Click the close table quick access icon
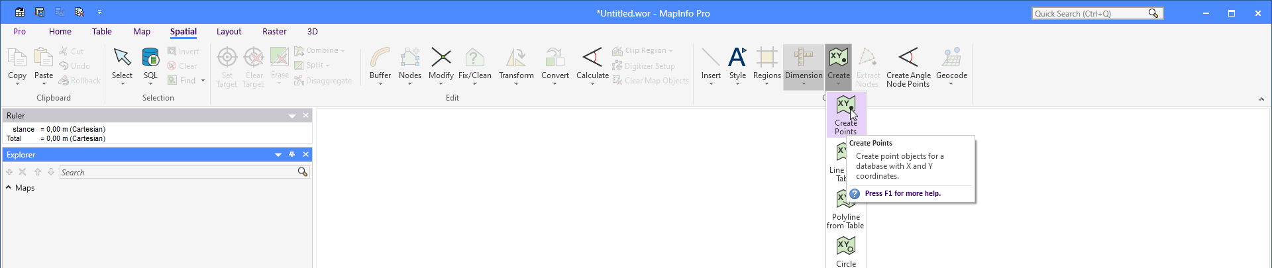1272x268 pixels. [x=79, y=13]
